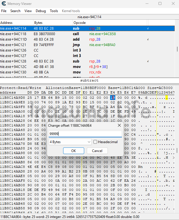The width and height of the screenshot is (179, 220).
Task: Click the value input field containing 99999
Action: click(x=85, y=134)
